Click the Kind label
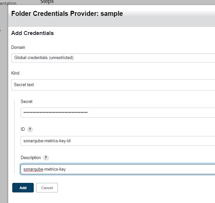215x203 pixels. coord(15,73)
